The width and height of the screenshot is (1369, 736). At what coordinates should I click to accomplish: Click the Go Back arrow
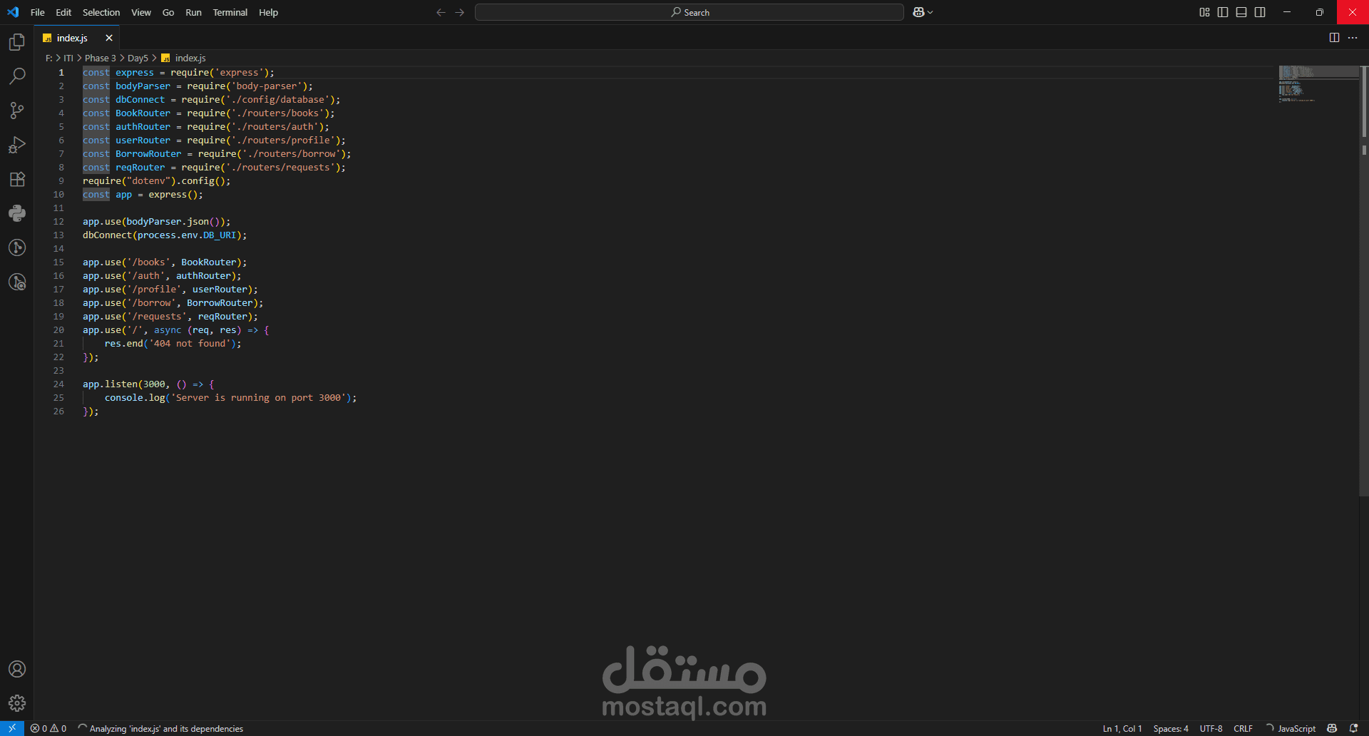coord(441,12)
